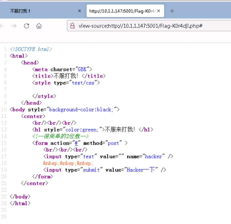
Task: Click line number 14 in the gutter
Action: tap(4, 136)
